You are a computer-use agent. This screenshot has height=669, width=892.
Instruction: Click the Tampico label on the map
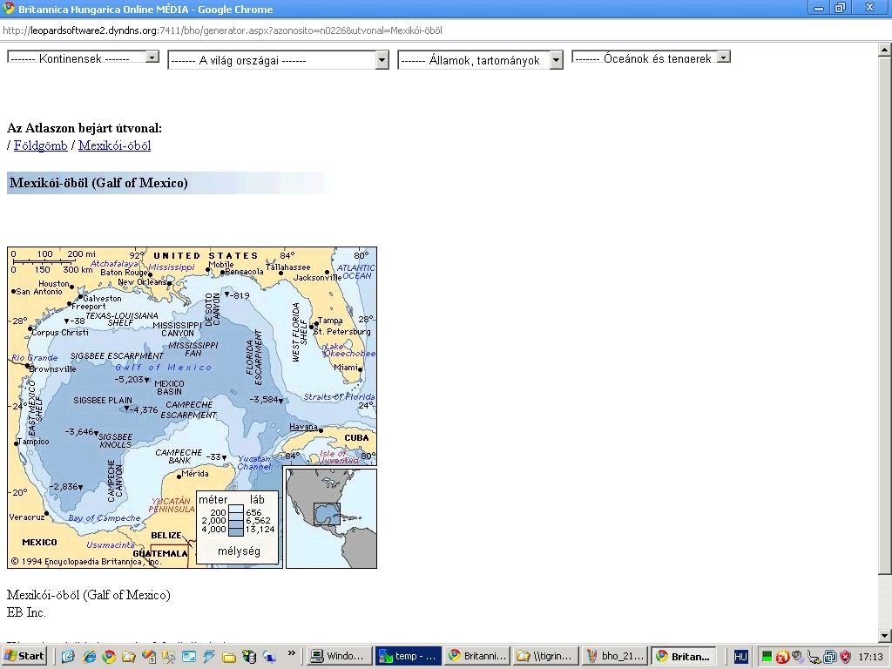pyautogui.click(x=33, y=442)
